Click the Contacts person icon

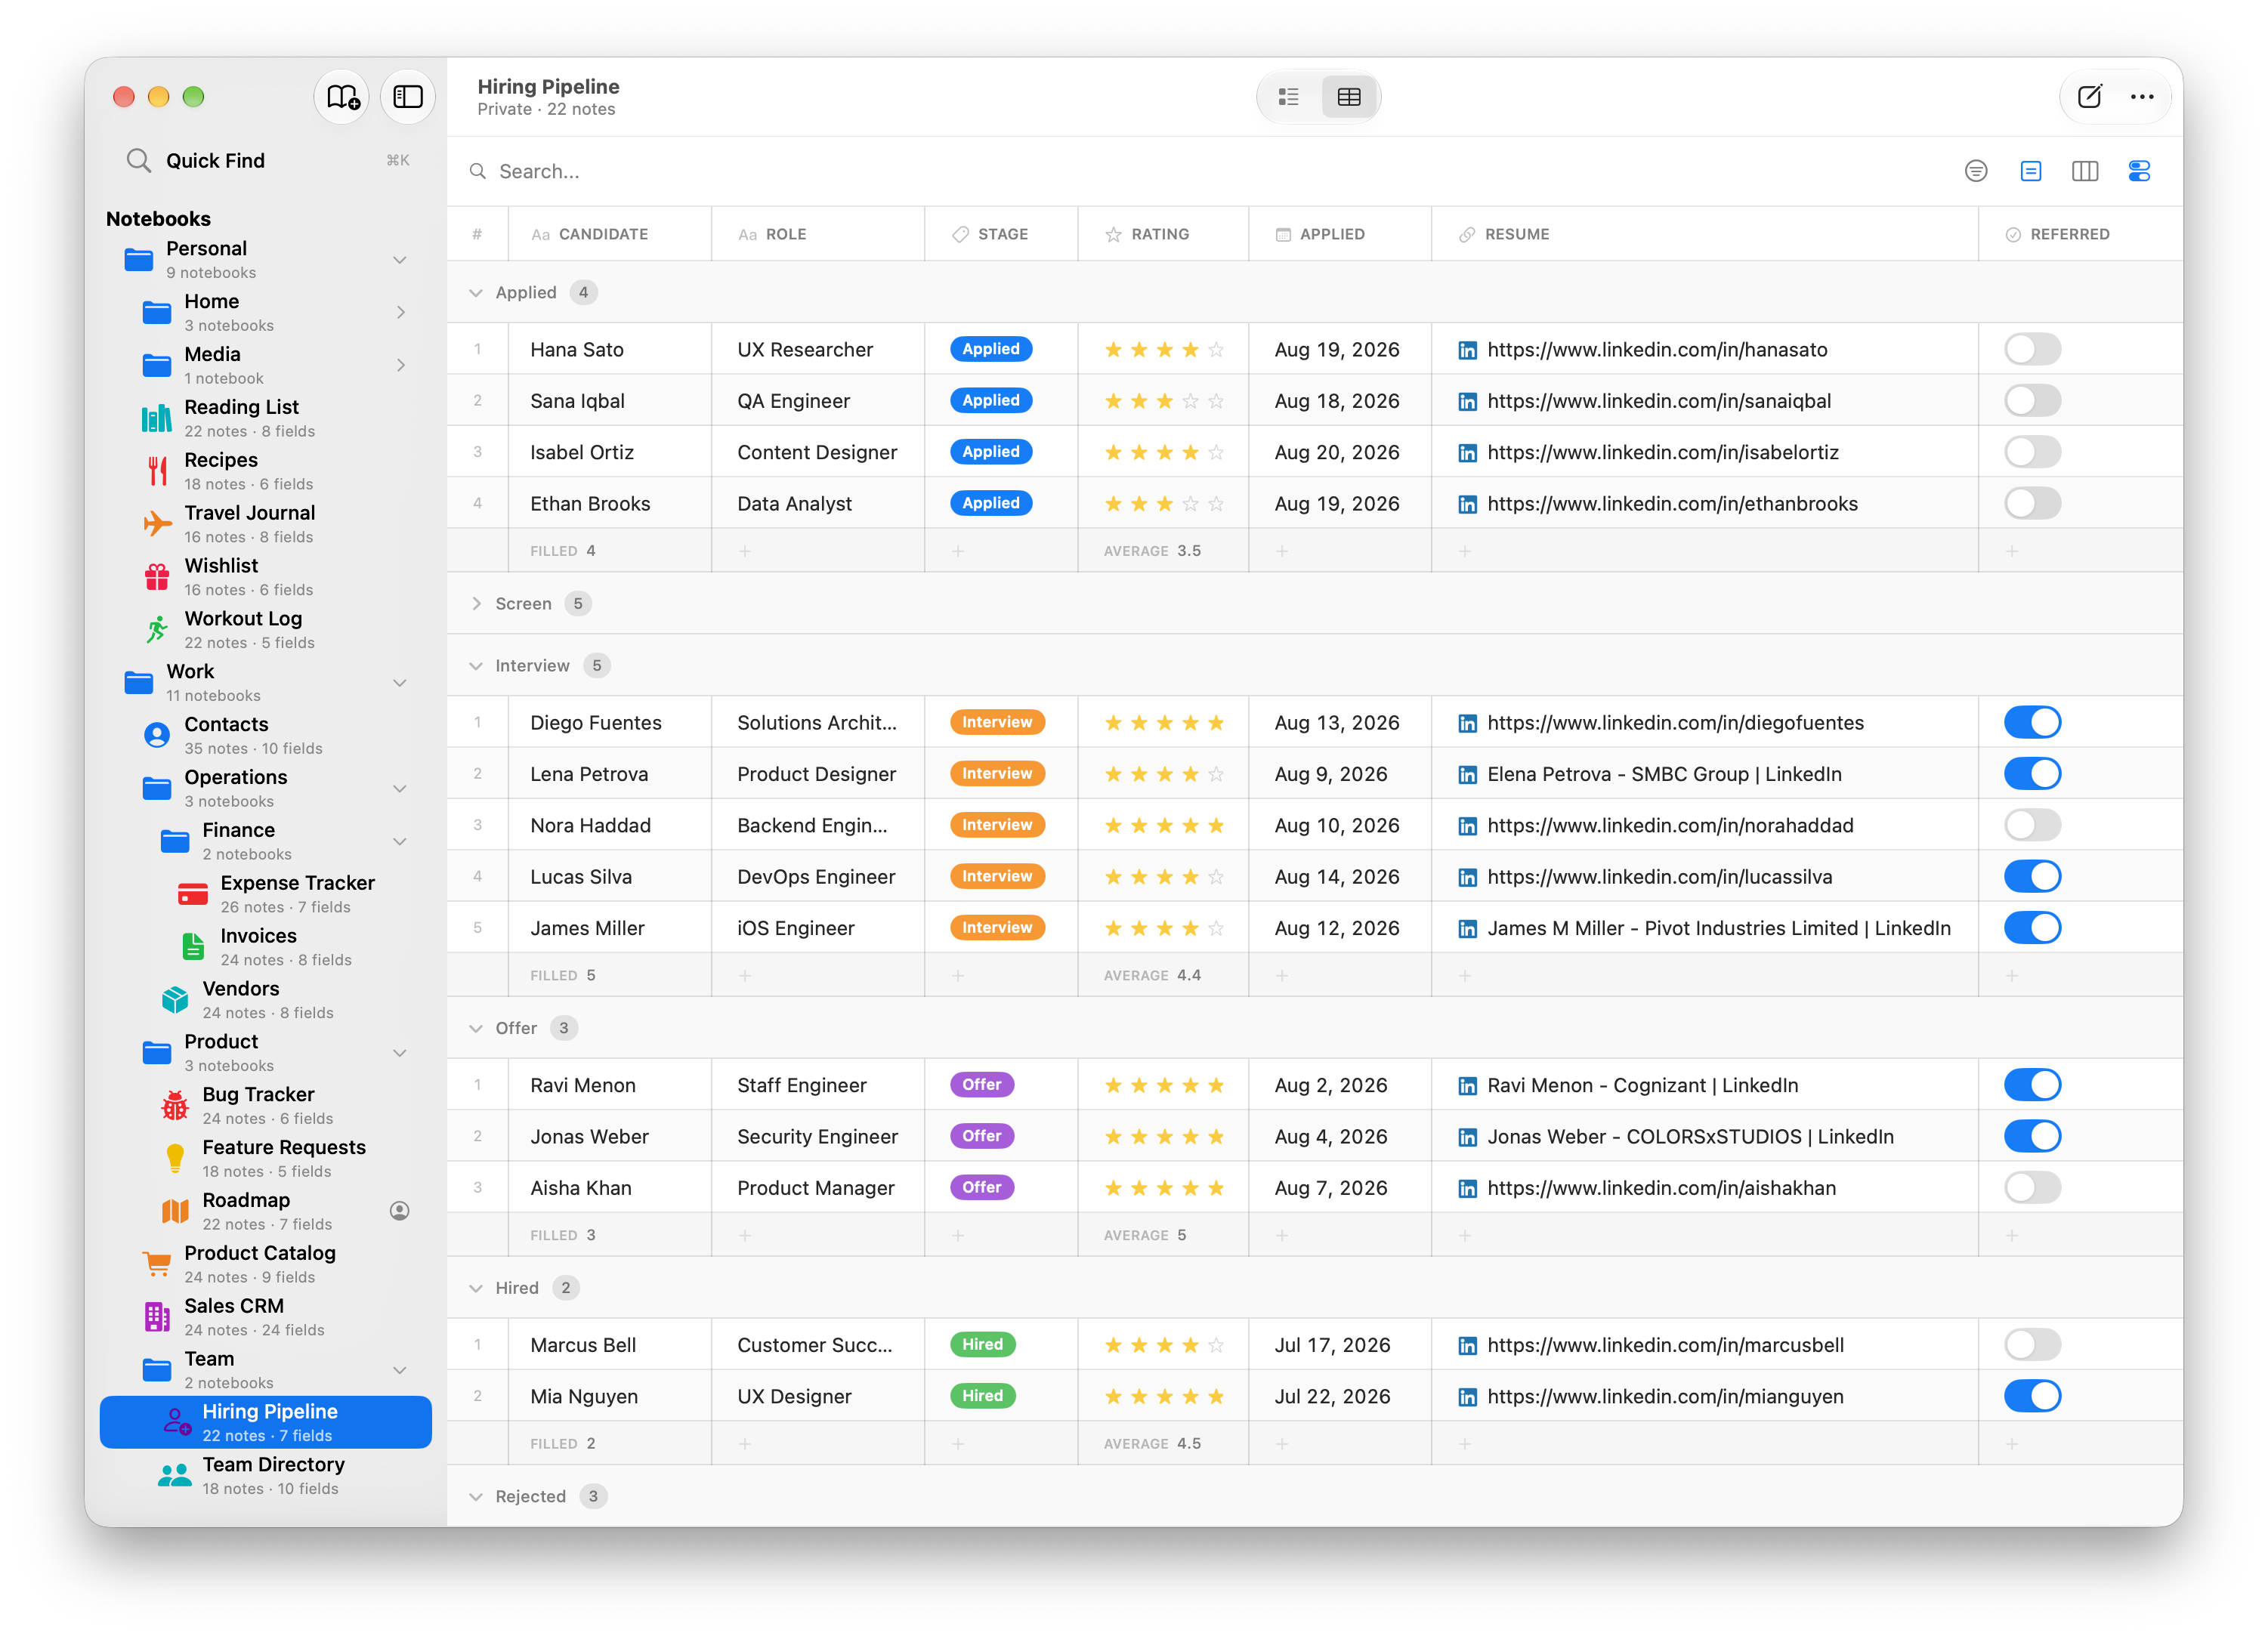click(x=157, y=735)
